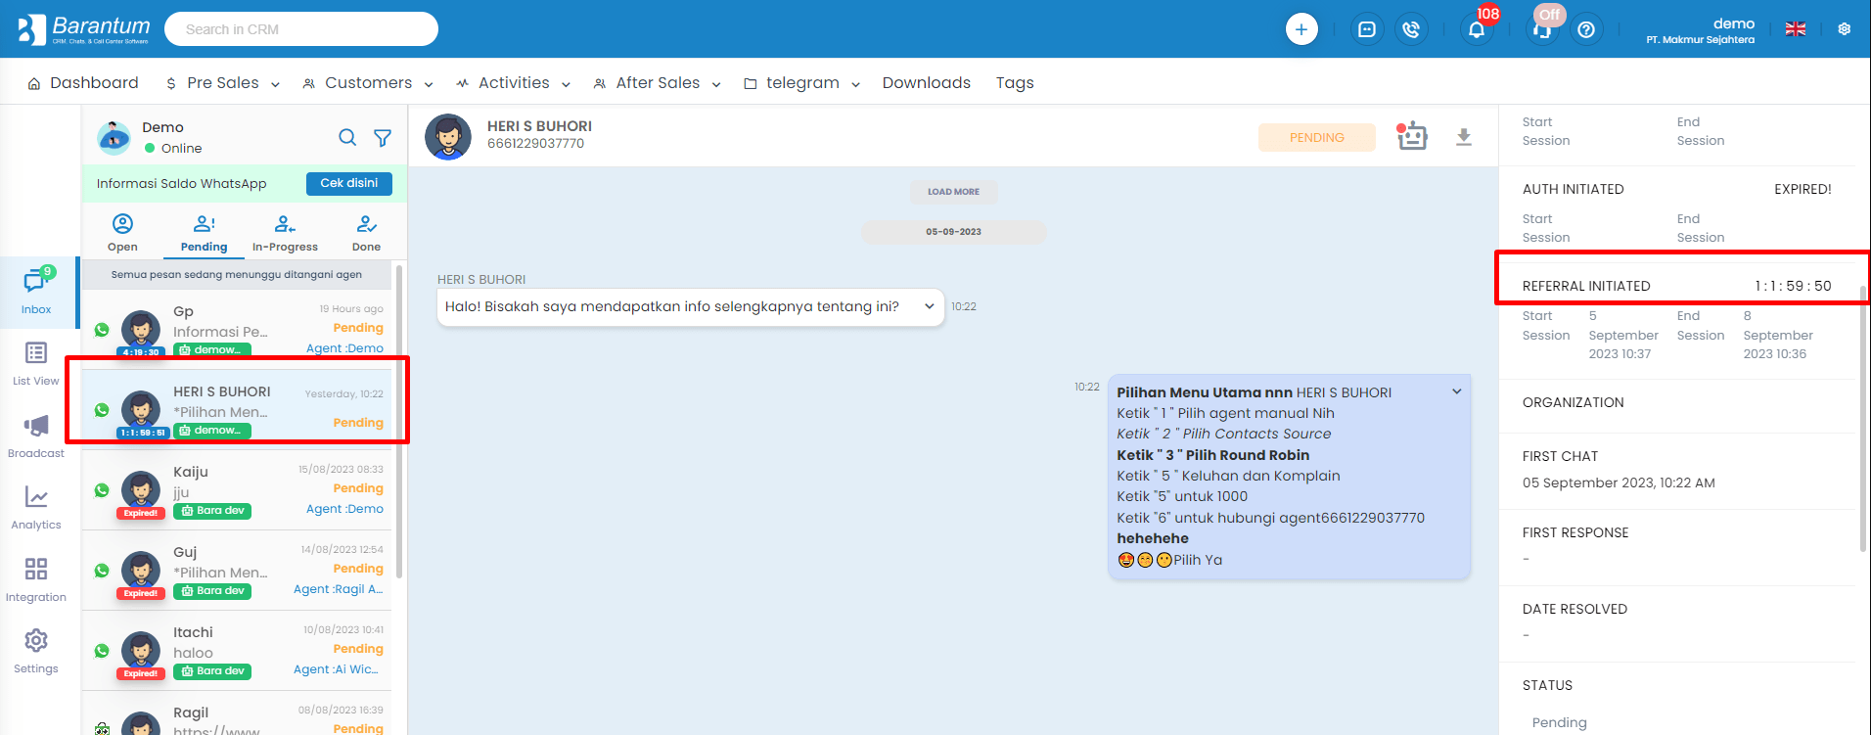Click the chat list vertical scrollbar
1871x735 pixels.
pos(399,421)
